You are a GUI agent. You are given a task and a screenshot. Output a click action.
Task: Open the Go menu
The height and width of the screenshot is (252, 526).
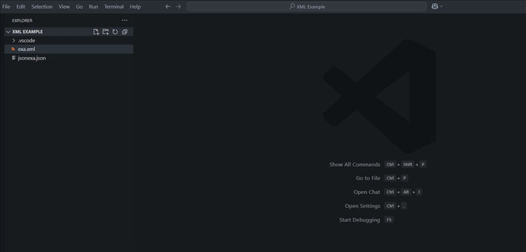[x=79, y=7]
